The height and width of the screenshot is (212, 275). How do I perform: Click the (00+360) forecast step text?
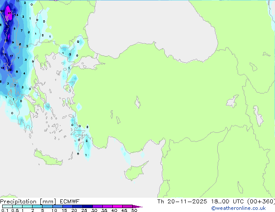[x=261, y=202]
